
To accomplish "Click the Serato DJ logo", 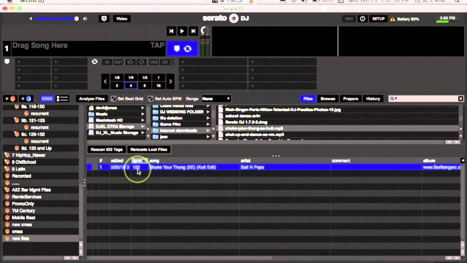I will pos(226,19).
